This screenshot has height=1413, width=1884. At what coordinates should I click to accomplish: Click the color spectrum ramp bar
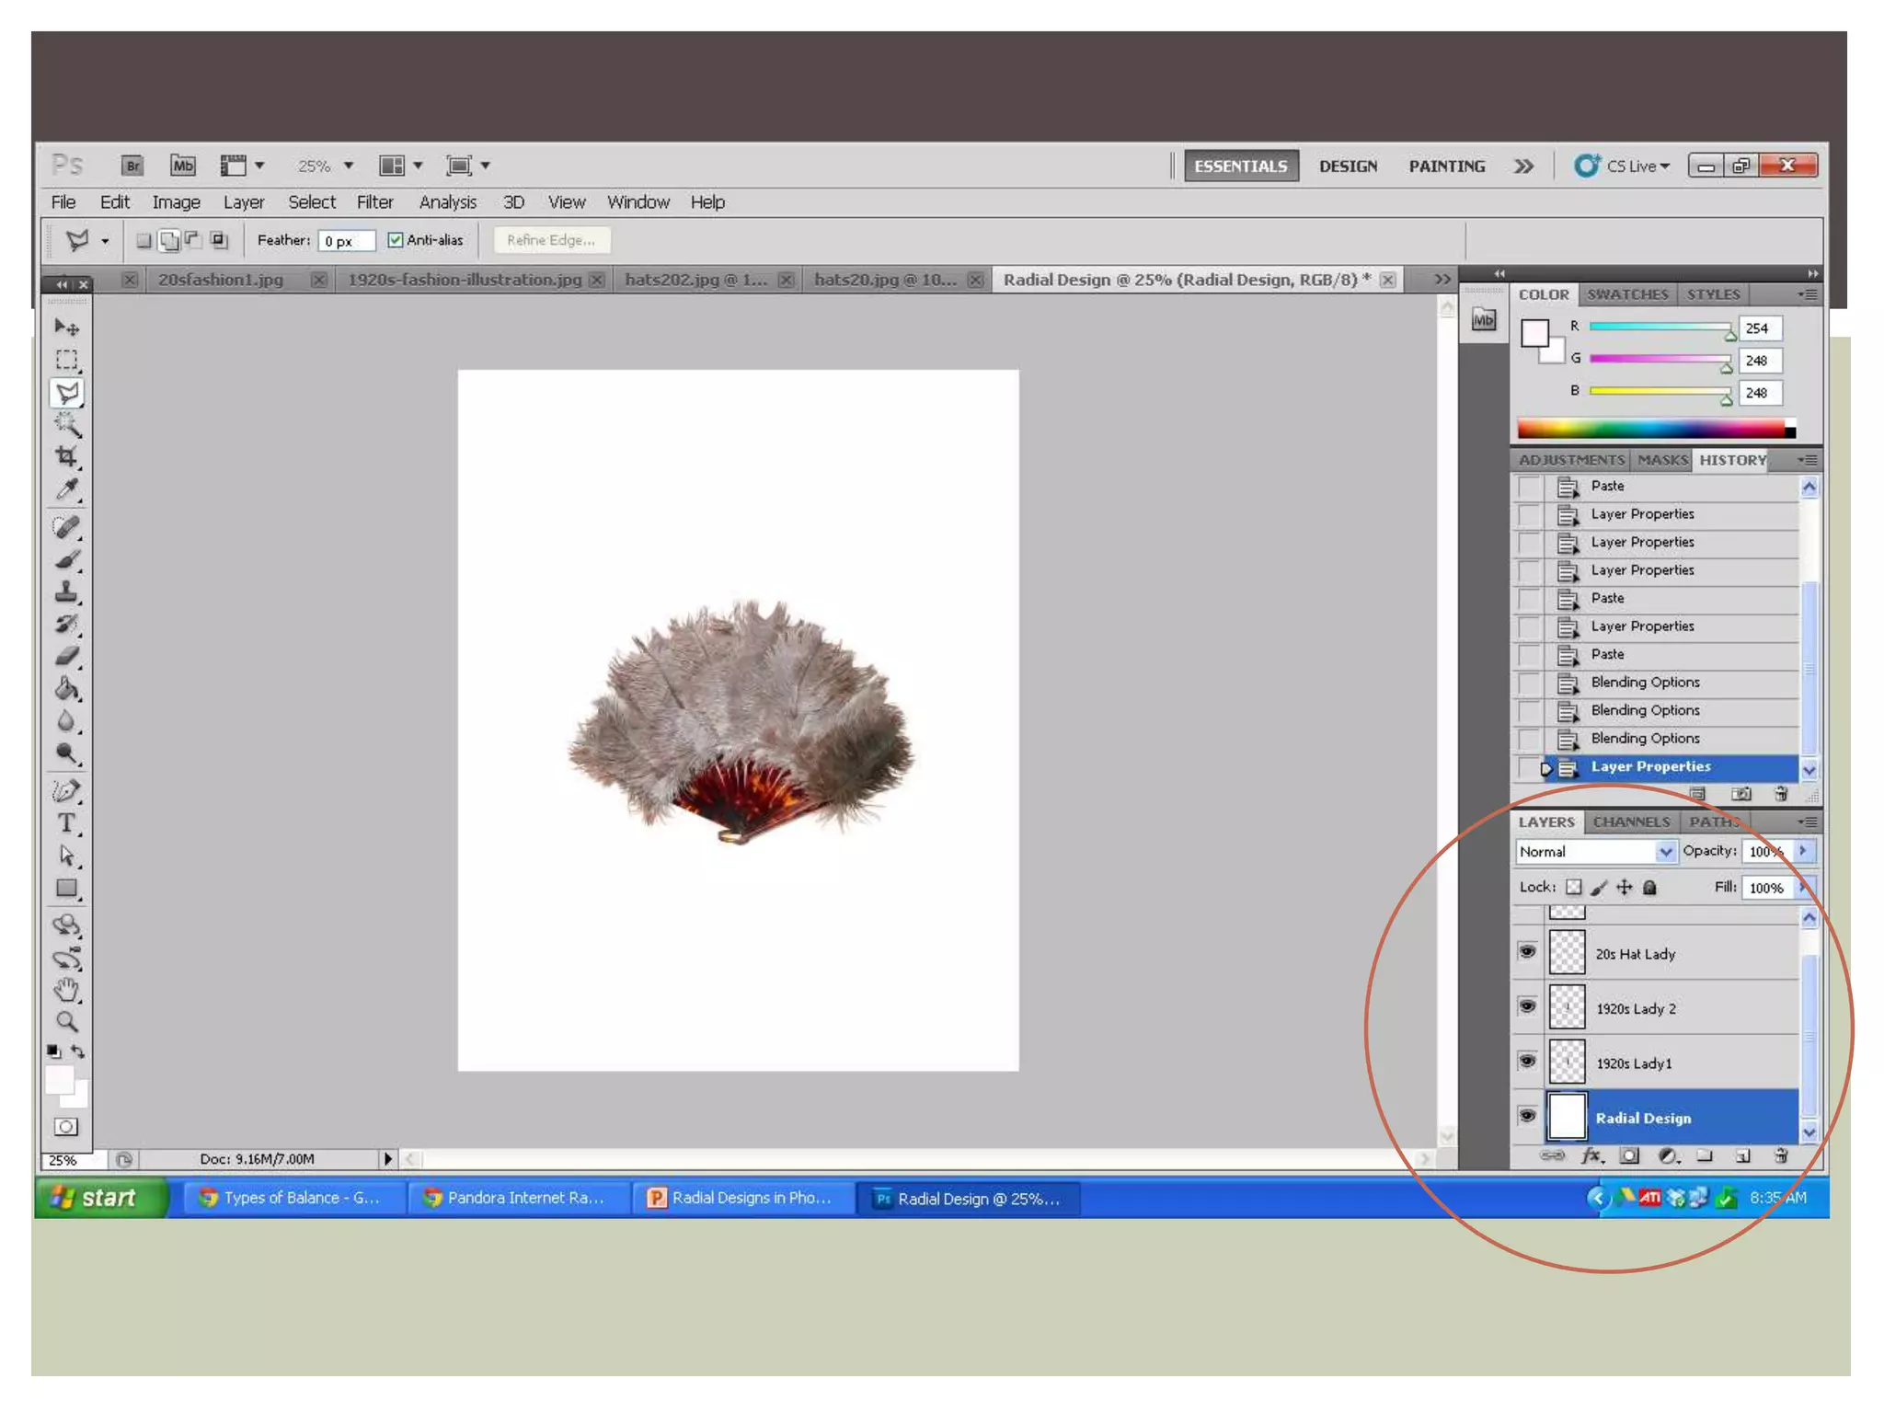pyautogui.click(x=1651, y=429)
